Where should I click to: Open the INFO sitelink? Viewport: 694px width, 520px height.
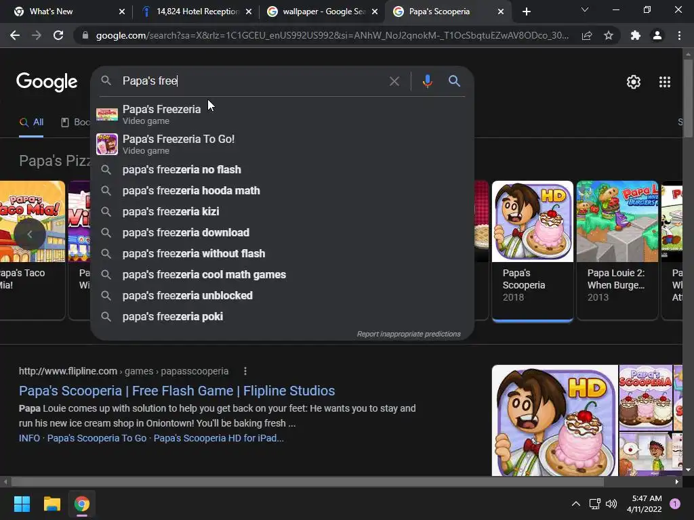pyautogui.click(x=29, y=438)
